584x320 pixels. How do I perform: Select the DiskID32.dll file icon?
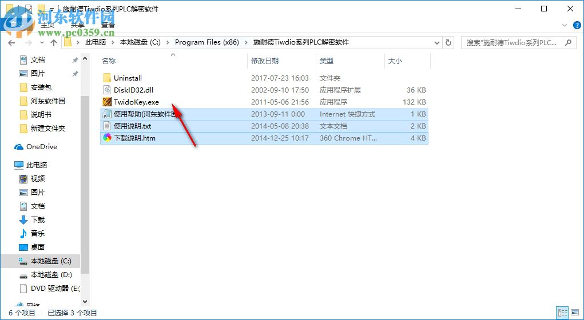(x=107, y=90)
